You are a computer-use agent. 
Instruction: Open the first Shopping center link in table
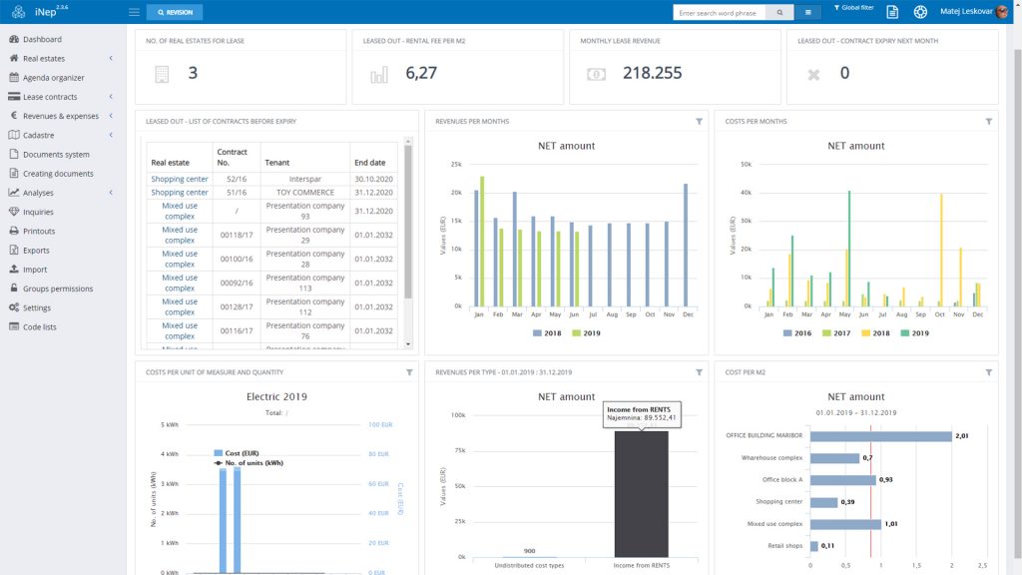click(x=180, y=180)
